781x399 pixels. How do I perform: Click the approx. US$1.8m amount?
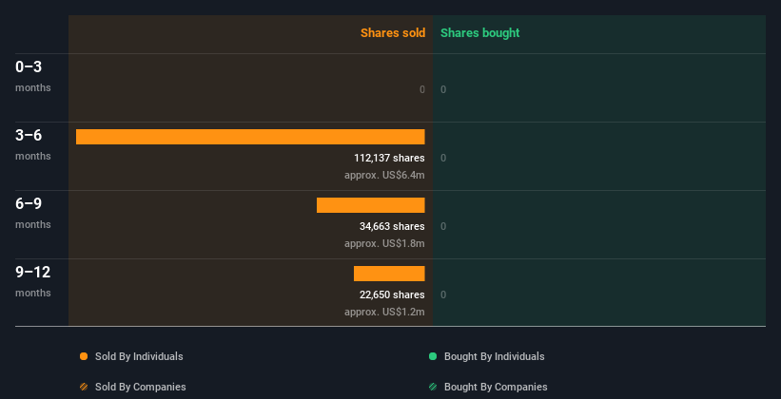click(x=384, y=244)
